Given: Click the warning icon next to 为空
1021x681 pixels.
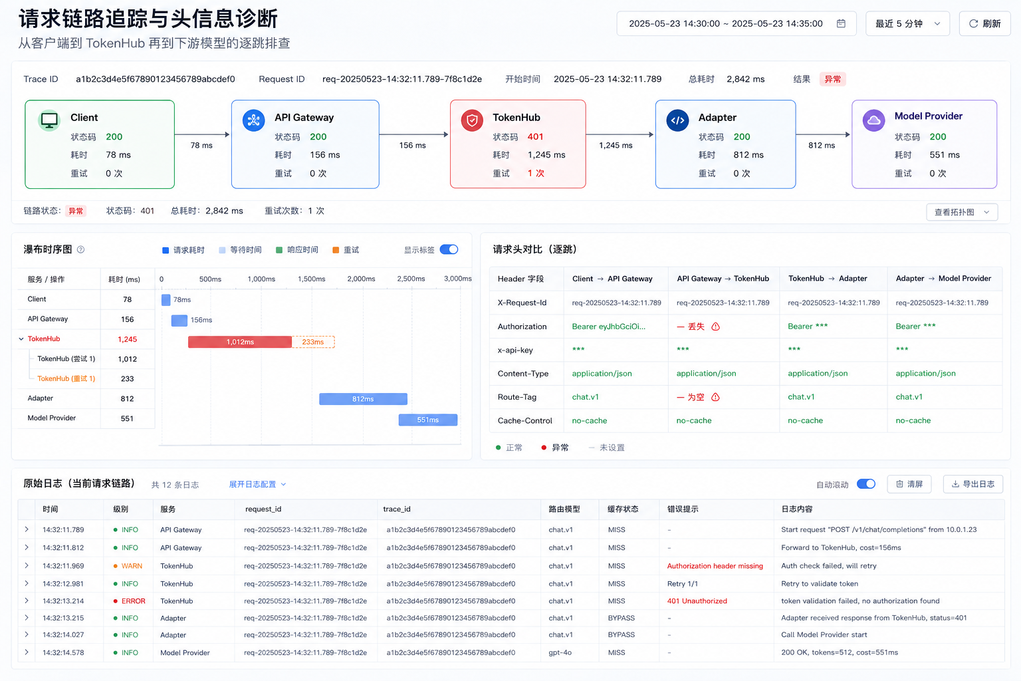Looking at the screenshot, I should pyautogui.click(x=716, y=397).
